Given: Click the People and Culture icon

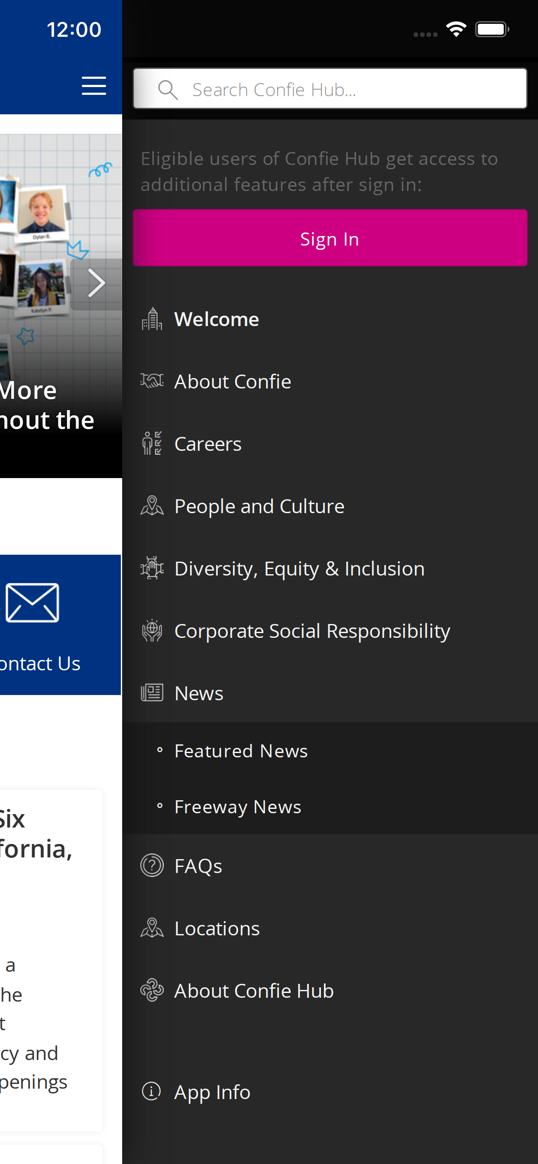Looking at the screenshot, I should (x=152, y=506).
